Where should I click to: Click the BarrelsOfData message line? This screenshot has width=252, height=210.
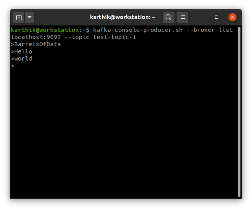pyautogui.click(x=36, y=44)
